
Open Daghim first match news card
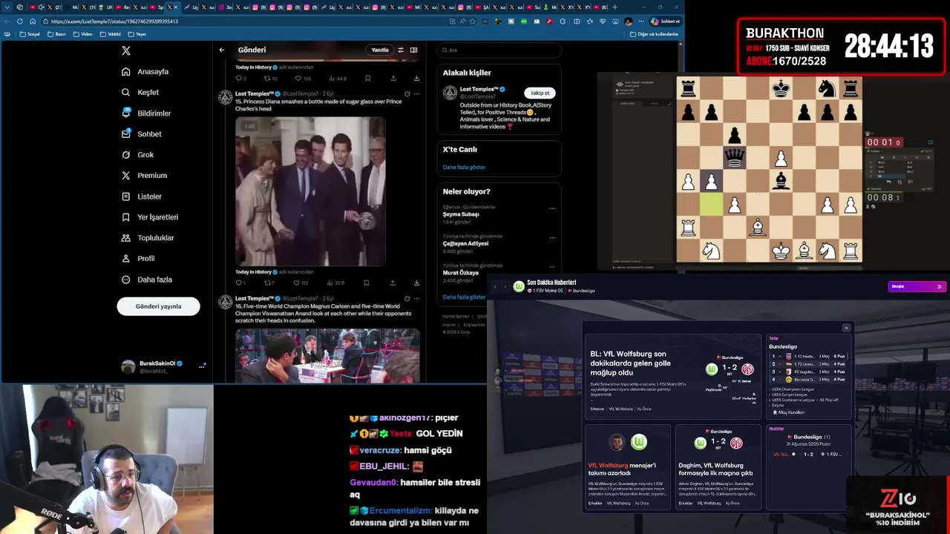coord(718,468)
